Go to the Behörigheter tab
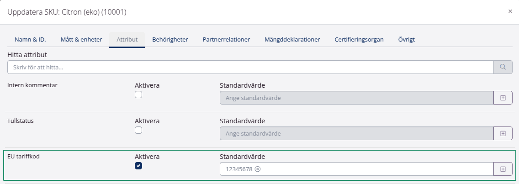The width and height of the screenshot is (519, 184). point(170,40)
